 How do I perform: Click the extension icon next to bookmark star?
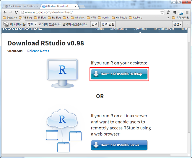168,12
